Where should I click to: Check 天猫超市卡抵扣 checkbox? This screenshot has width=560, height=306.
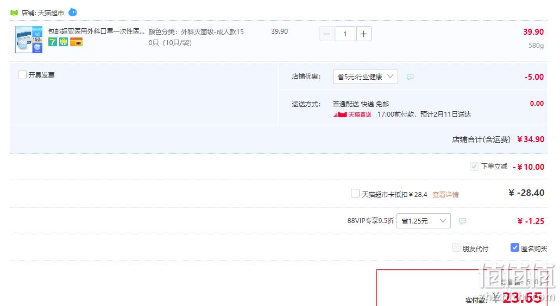point(355,193)
